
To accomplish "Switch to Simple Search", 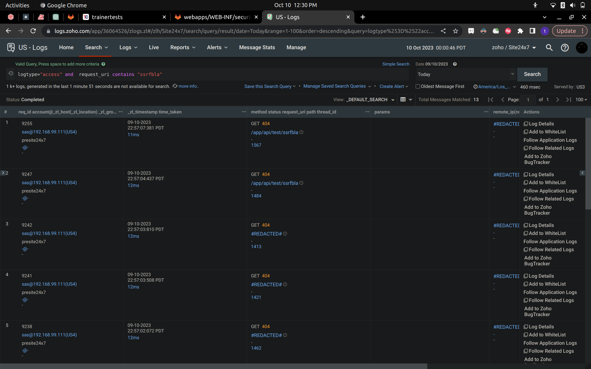I will pos(396,64).
